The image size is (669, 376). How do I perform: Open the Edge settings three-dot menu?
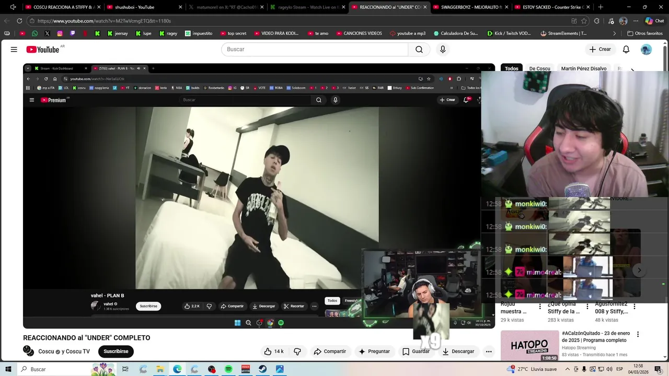coord(636,21)
